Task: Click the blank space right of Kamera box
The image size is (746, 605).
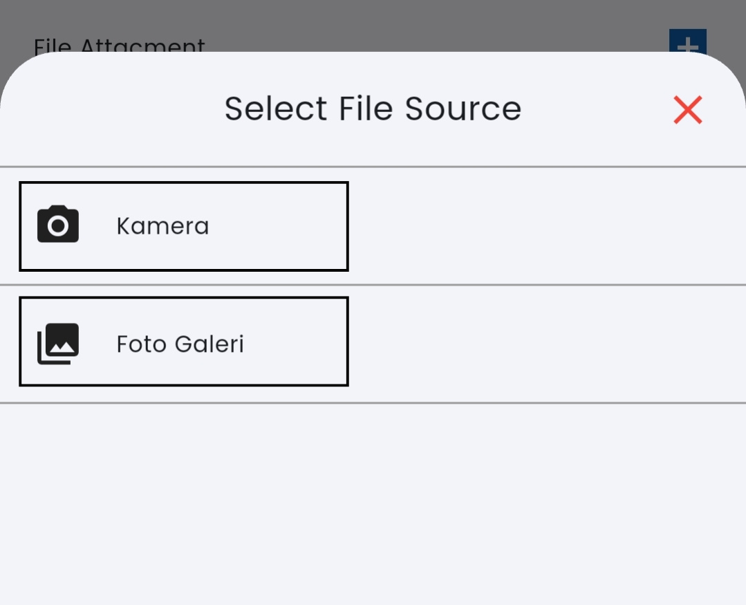Action: click(546, 226)
